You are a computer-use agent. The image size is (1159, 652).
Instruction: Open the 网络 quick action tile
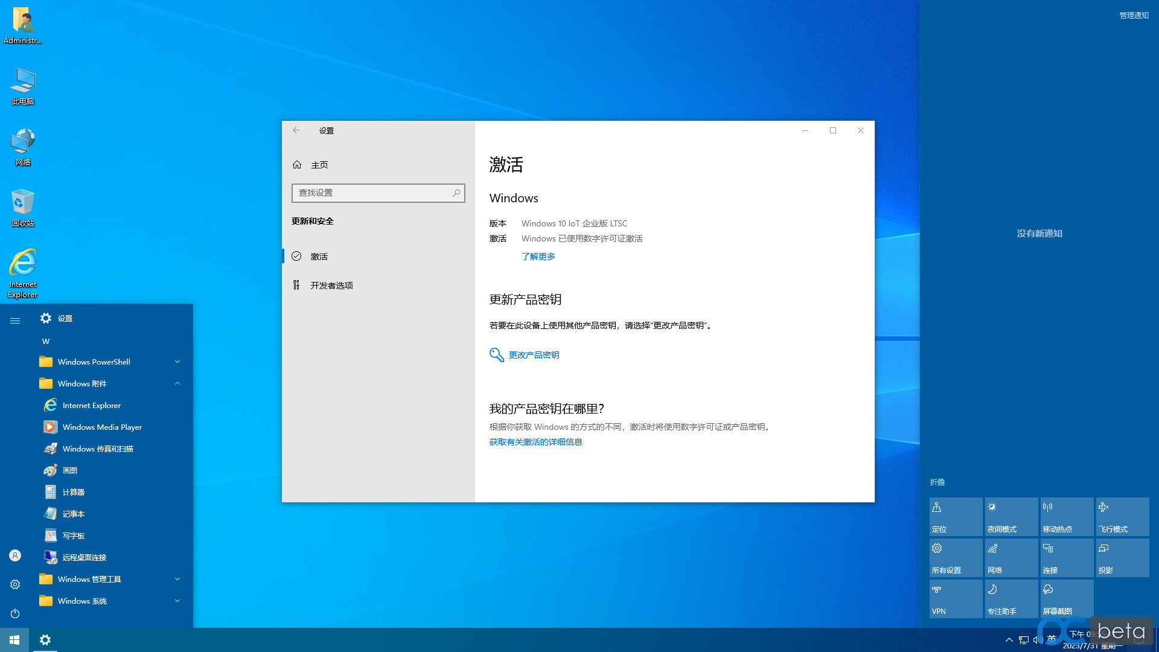click(1012, 558)
